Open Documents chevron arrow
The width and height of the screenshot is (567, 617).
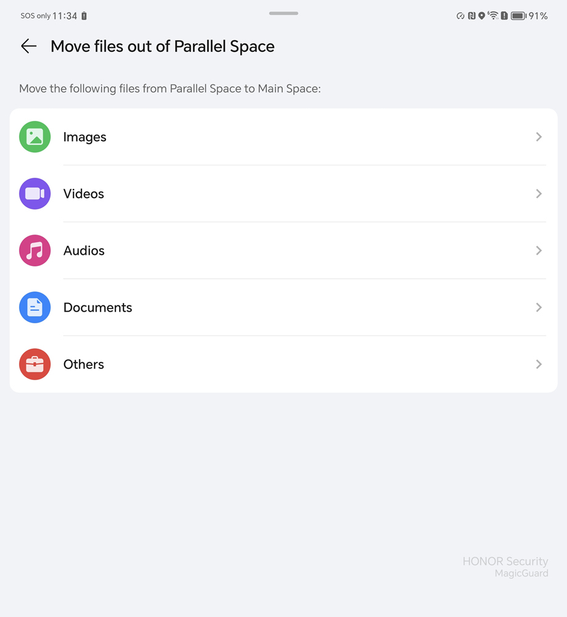539,307
